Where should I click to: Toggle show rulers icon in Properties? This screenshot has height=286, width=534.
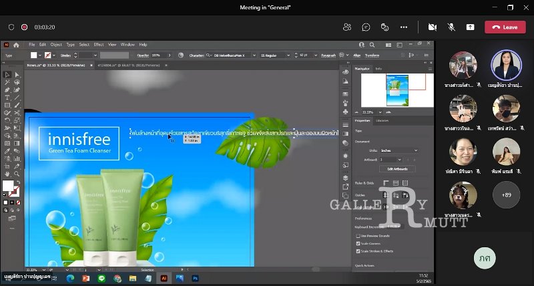point(386,183)
